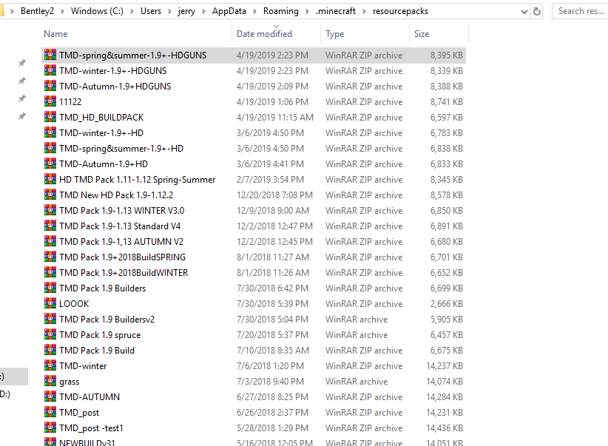608x446 pixels.
Task: Click archive icon of TMD Pack 1.9 Builders
Action: [50, 288]
